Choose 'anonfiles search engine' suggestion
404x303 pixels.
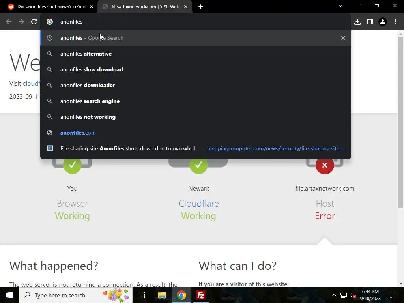coord(195,101)
